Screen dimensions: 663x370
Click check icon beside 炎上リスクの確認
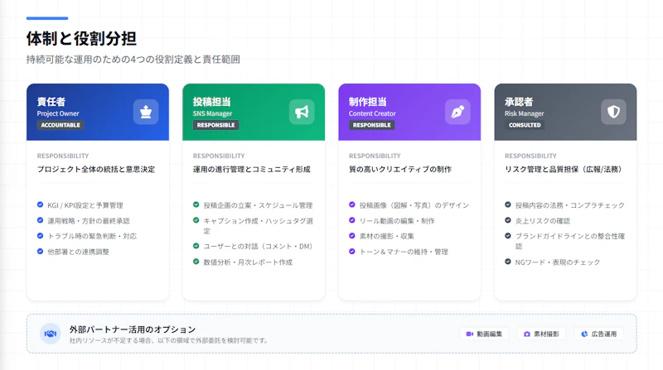point(508,220)
